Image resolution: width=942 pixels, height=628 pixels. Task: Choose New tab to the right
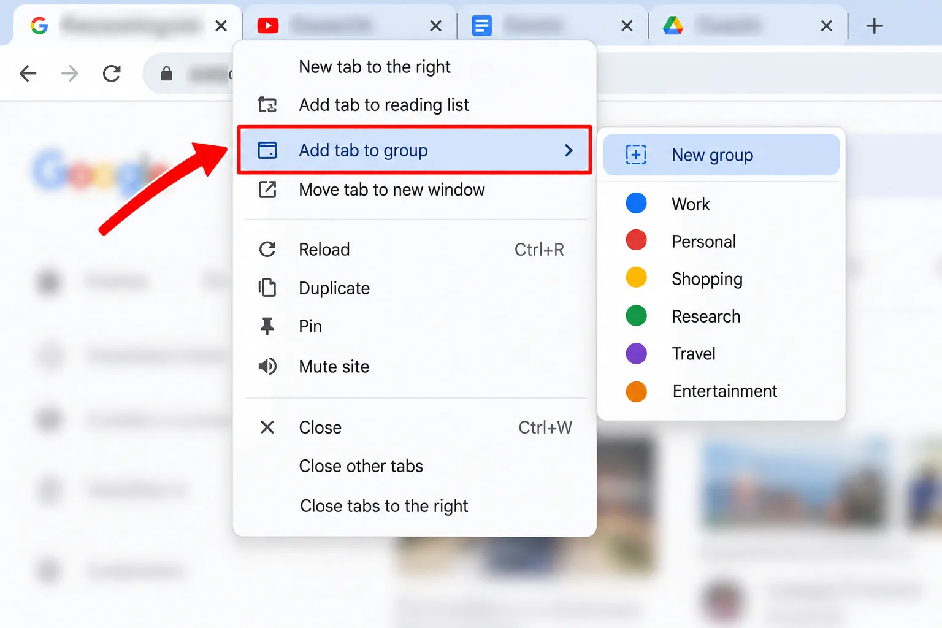coord(375,67)
